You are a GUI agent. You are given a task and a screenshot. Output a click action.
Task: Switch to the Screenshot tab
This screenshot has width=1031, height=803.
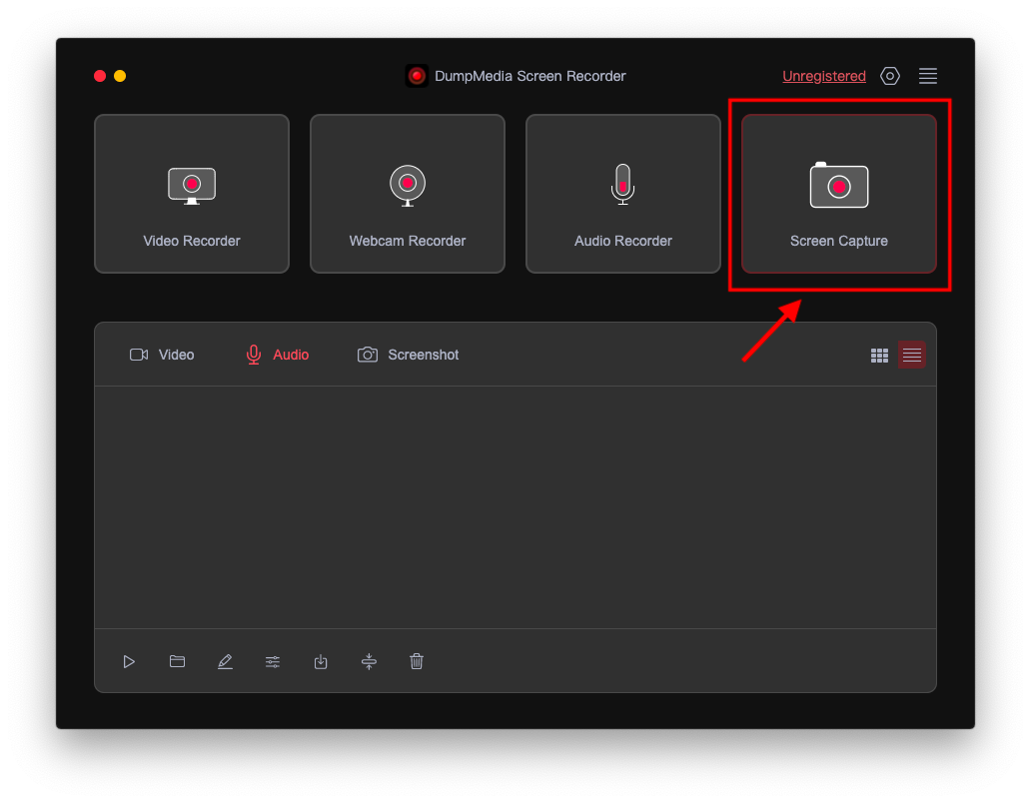tap(408, 355)
